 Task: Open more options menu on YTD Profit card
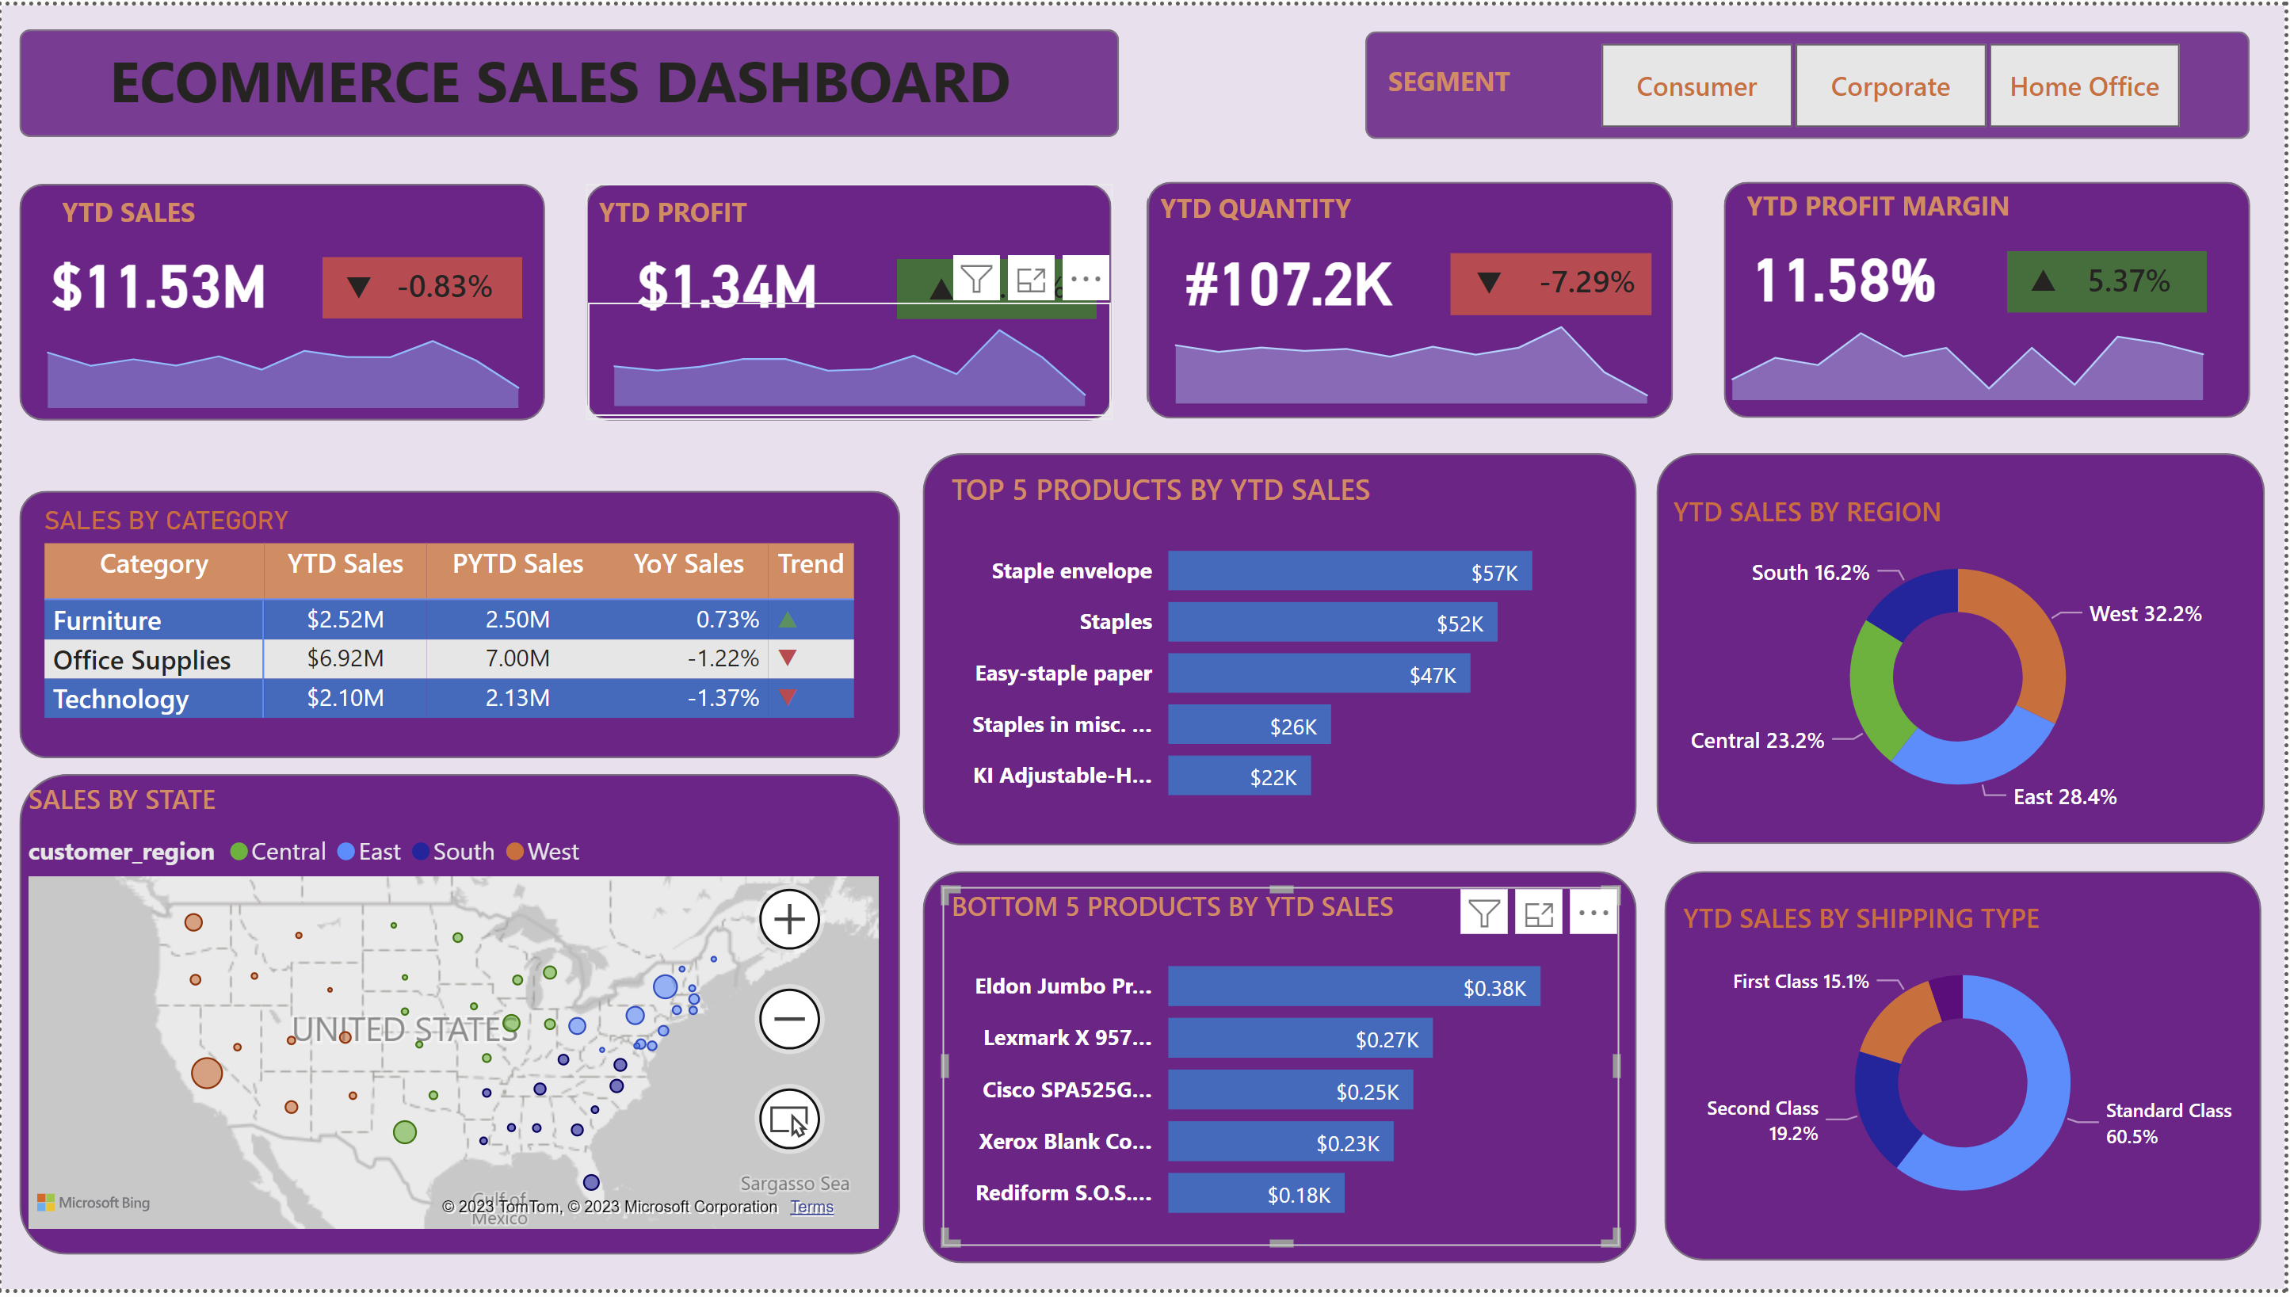(x=1086, y=279)
